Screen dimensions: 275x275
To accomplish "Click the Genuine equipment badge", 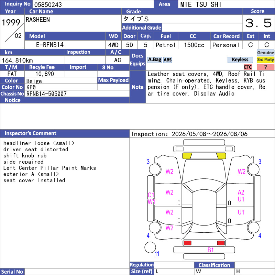I will 265,53.
